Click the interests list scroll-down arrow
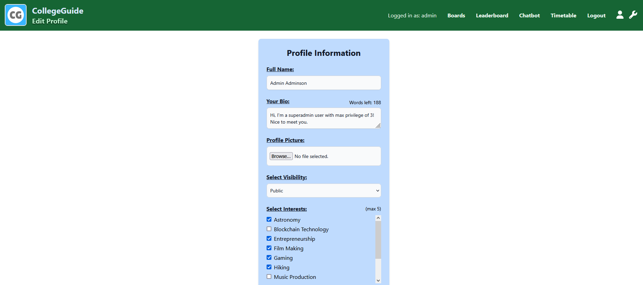Image resolution: width=643 pixels, height=285 pixels. [x=378, y=281]
